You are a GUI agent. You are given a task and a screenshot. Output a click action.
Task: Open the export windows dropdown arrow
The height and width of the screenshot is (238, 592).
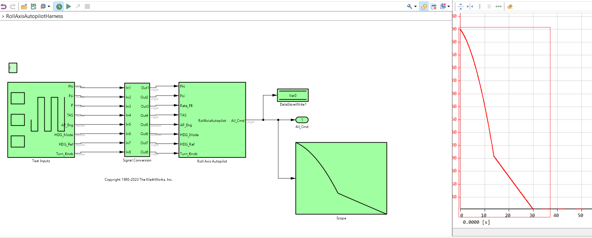(449, 6)
